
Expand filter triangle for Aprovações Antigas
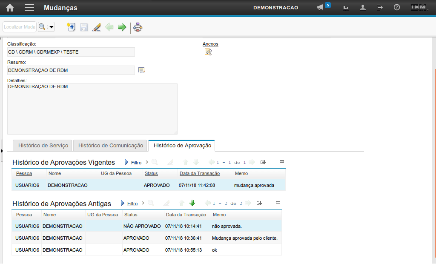tap(123, 204)
